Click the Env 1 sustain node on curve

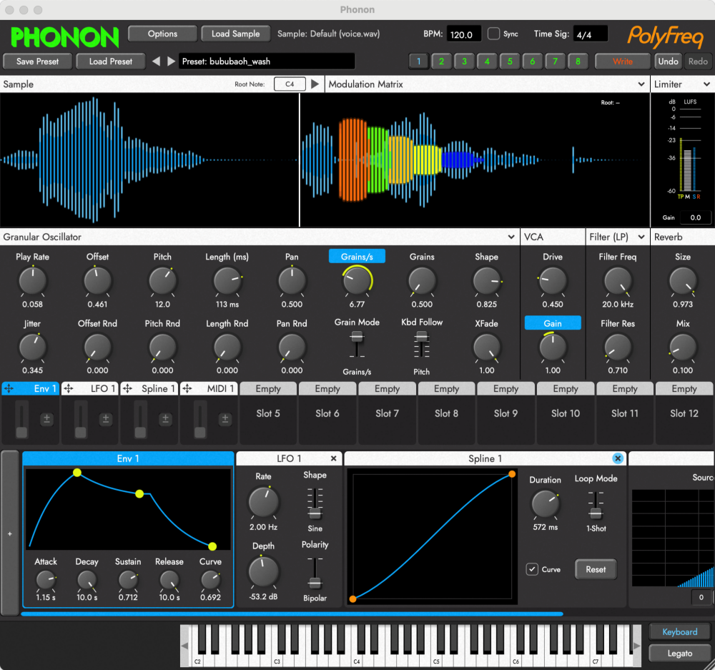(x=139, y=493)
